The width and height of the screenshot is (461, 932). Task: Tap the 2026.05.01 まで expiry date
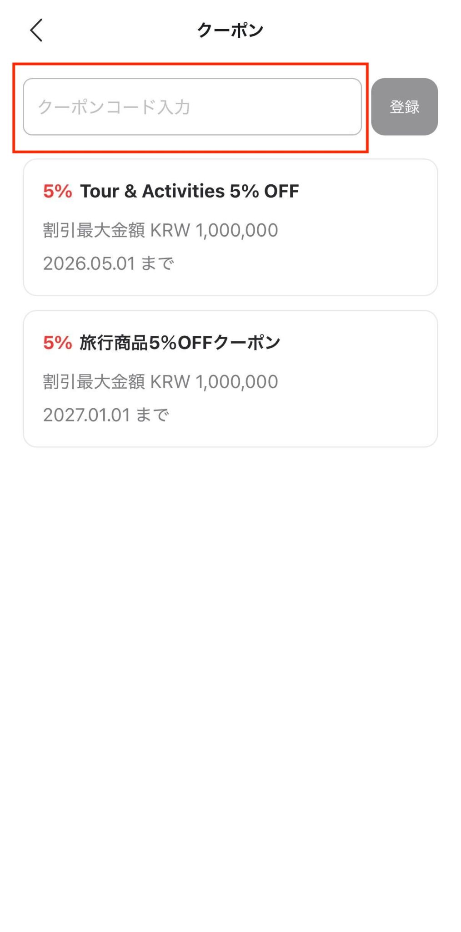tap(108, 263)
